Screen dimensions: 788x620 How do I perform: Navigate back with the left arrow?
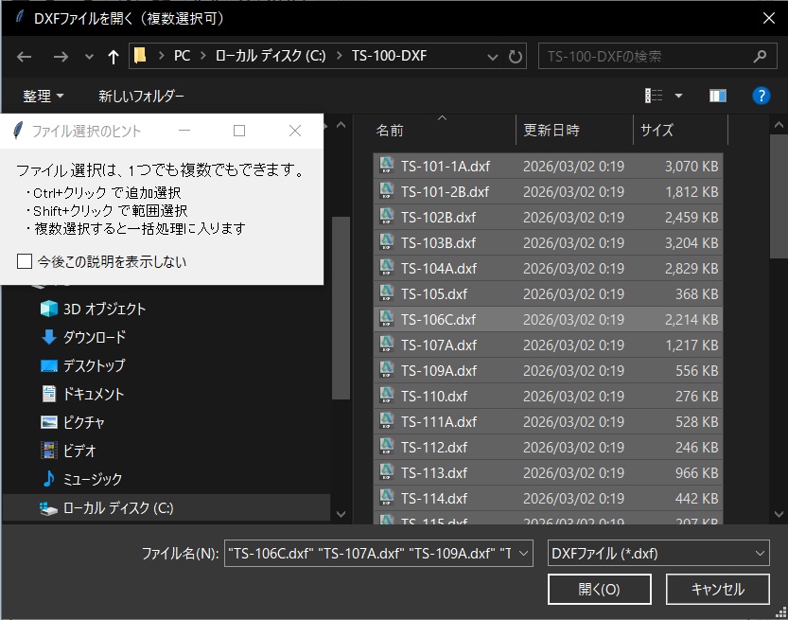point(25,57)
